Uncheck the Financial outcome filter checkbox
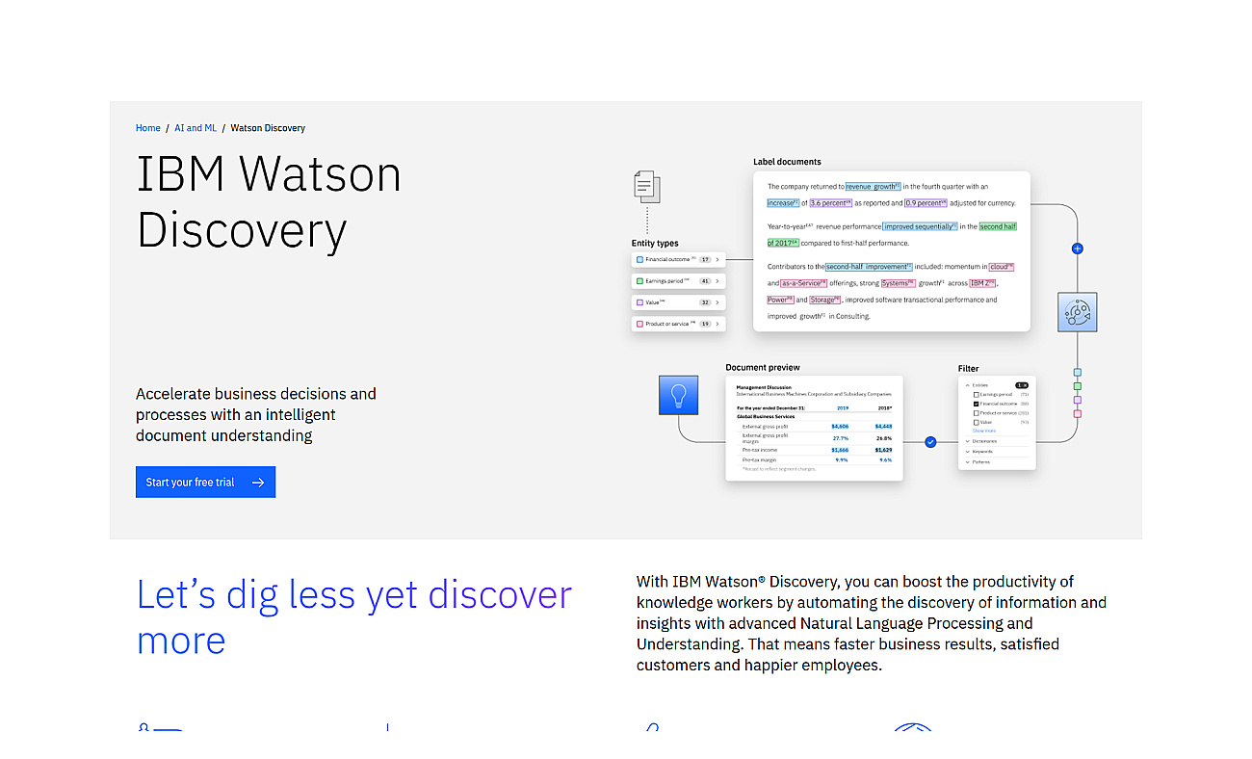Viewport: 1252px width, 759px height. pos(977,404)
